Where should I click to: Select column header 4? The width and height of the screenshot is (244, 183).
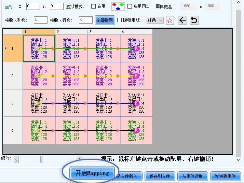(x=136, y=32)
